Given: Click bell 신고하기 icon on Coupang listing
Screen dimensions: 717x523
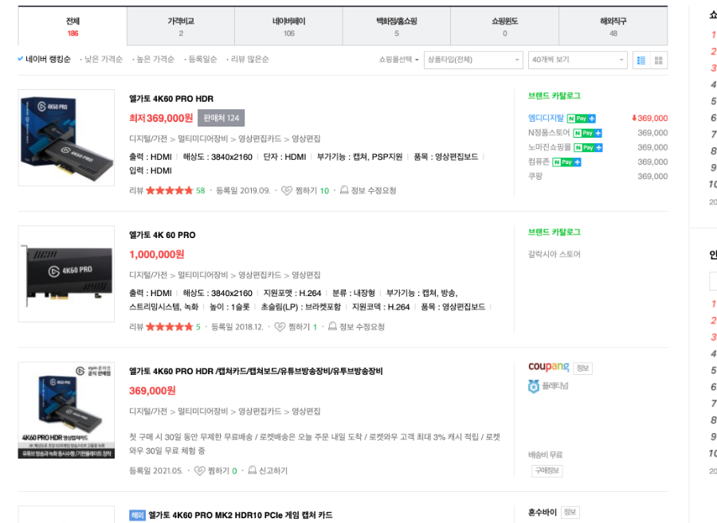Looking at the screenshot, I should (252, 470).
